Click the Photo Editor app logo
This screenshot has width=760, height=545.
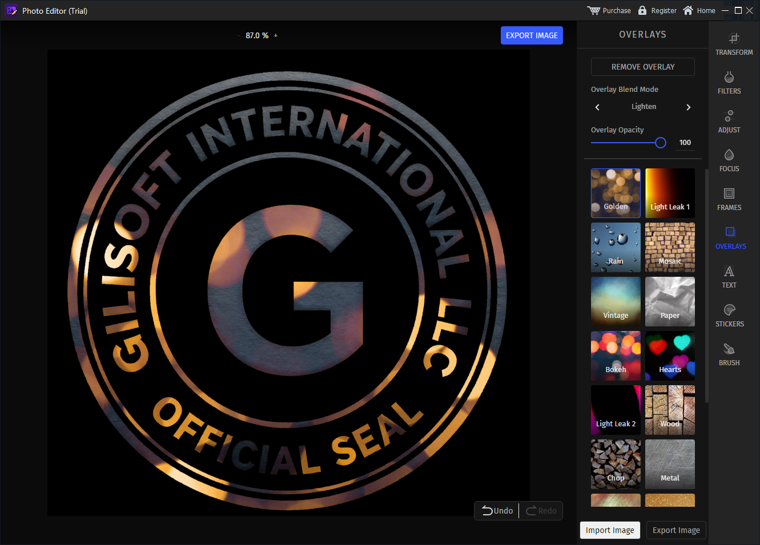[11, 10]
